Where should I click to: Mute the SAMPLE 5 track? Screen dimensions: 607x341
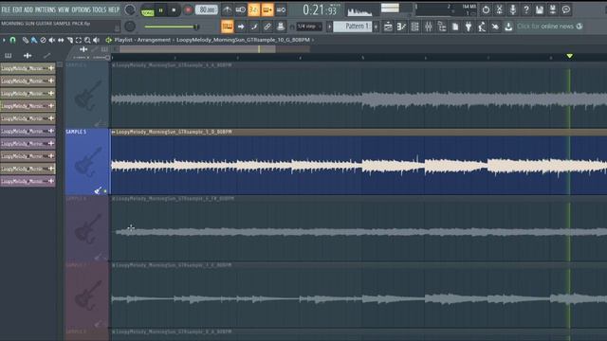(x=105, y=191)
